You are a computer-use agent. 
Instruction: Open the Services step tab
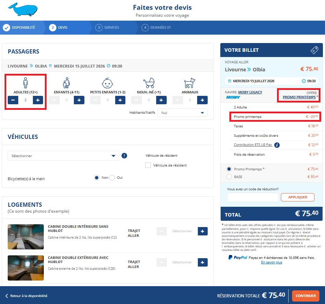[x=111, y=28]
